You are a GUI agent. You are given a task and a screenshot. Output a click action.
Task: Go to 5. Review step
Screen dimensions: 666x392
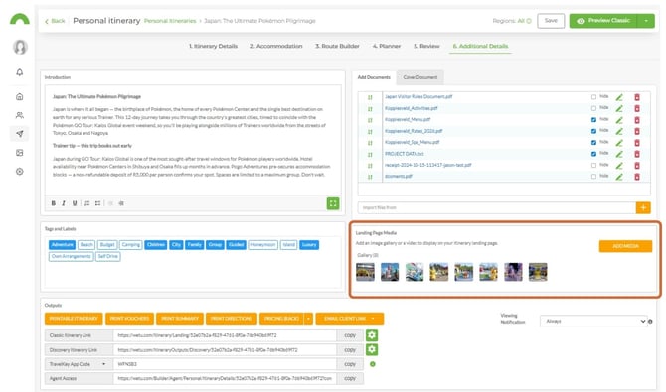[426, 46]
